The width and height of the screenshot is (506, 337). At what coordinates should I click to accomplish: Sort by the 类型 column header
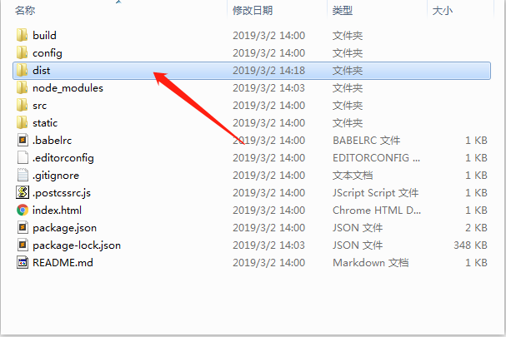click(x=343, y=11)
